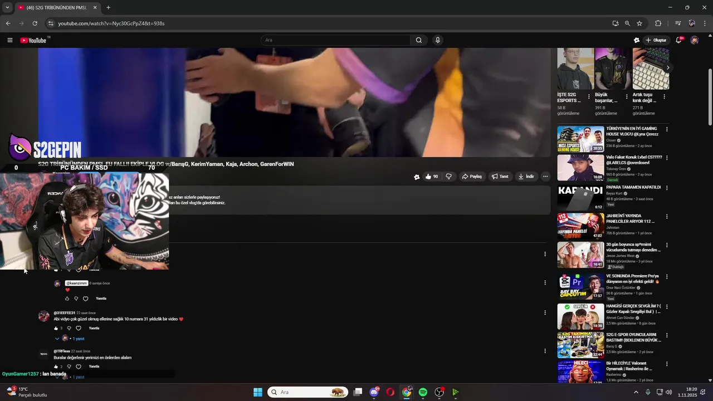Click the Paylaş share button
The width and height of the screenshot is (713, 401).
tap(472, 177)
